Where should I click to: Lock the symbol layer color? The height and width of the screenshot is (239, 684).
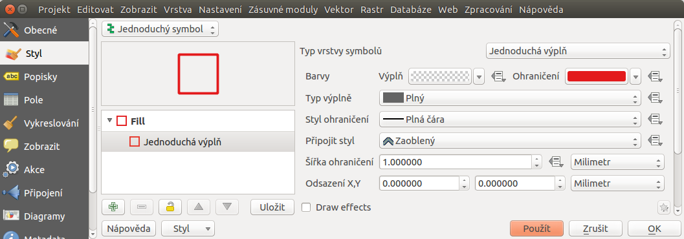[170, 207]
